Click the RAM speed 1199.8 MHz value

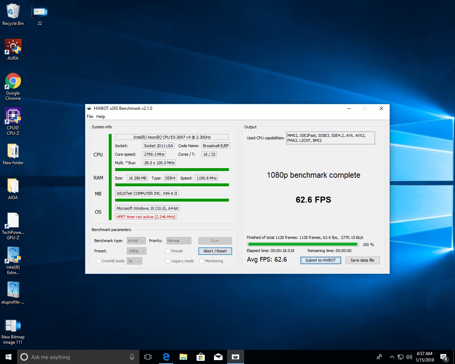(x=207, y=178)
